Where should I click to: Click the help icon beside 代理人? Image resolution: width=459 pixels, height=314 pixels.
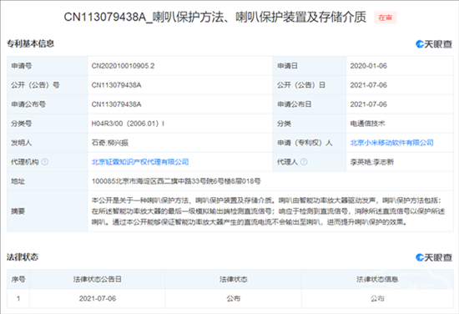click(304, 162)
